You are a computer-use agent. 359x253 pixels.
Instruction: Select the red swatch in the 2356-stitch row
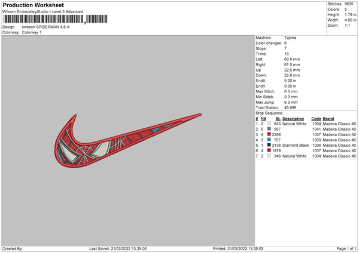(x=269, y=134)
